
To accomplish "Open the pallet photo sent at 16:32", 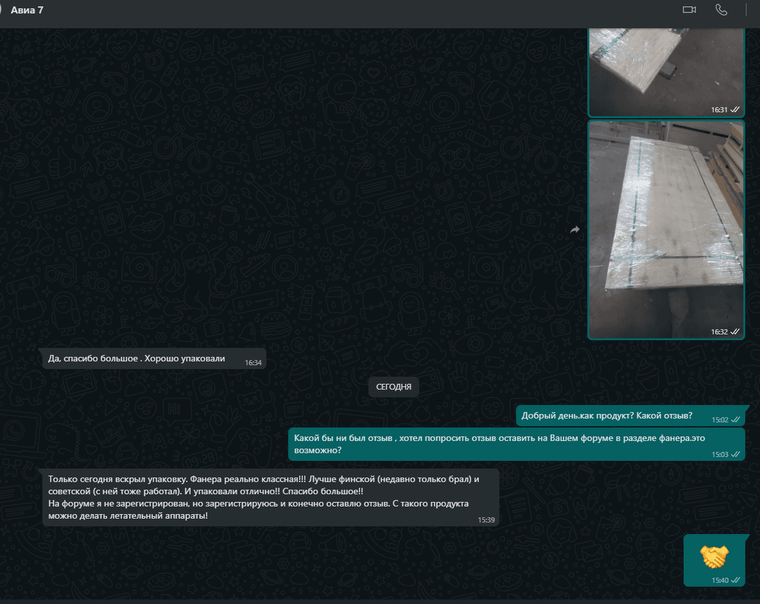I will pyautogui.click(x=666, y=229).
